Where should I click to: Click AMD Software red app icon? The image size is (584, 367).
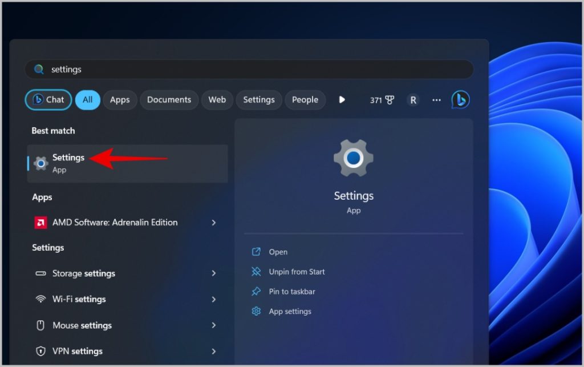40,223
